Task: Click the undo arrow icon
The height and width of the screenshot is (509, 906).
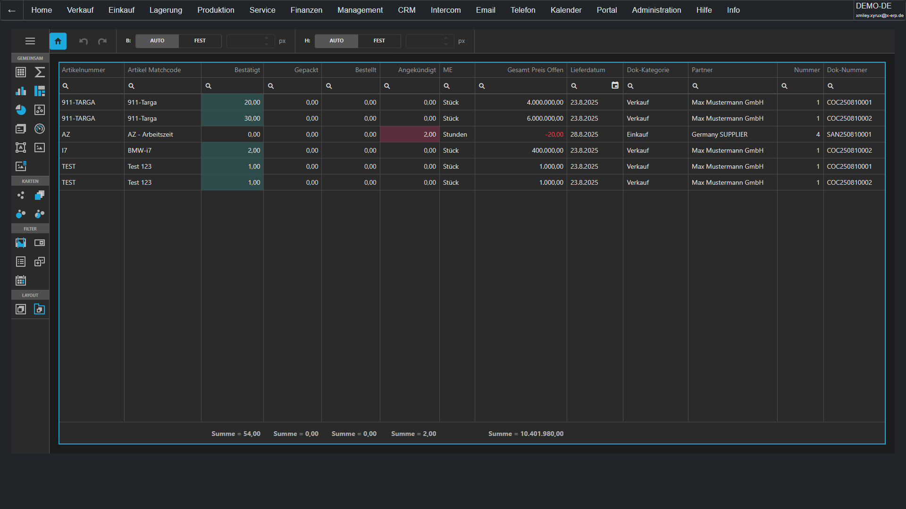Action: (84, 41)
